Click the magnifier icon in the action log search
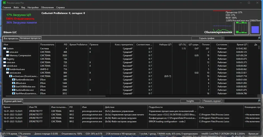This screenshot has height=137, width=263. coord(259,101)
